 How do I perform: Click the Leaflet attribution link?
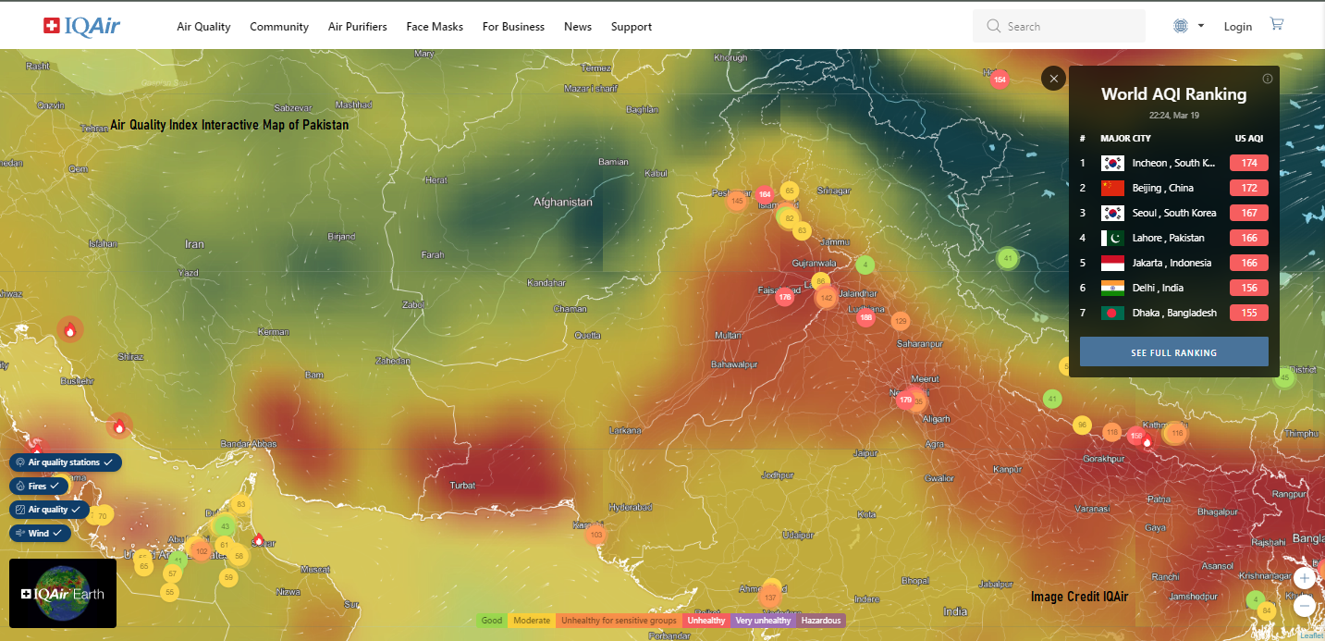coord(1311,635)
